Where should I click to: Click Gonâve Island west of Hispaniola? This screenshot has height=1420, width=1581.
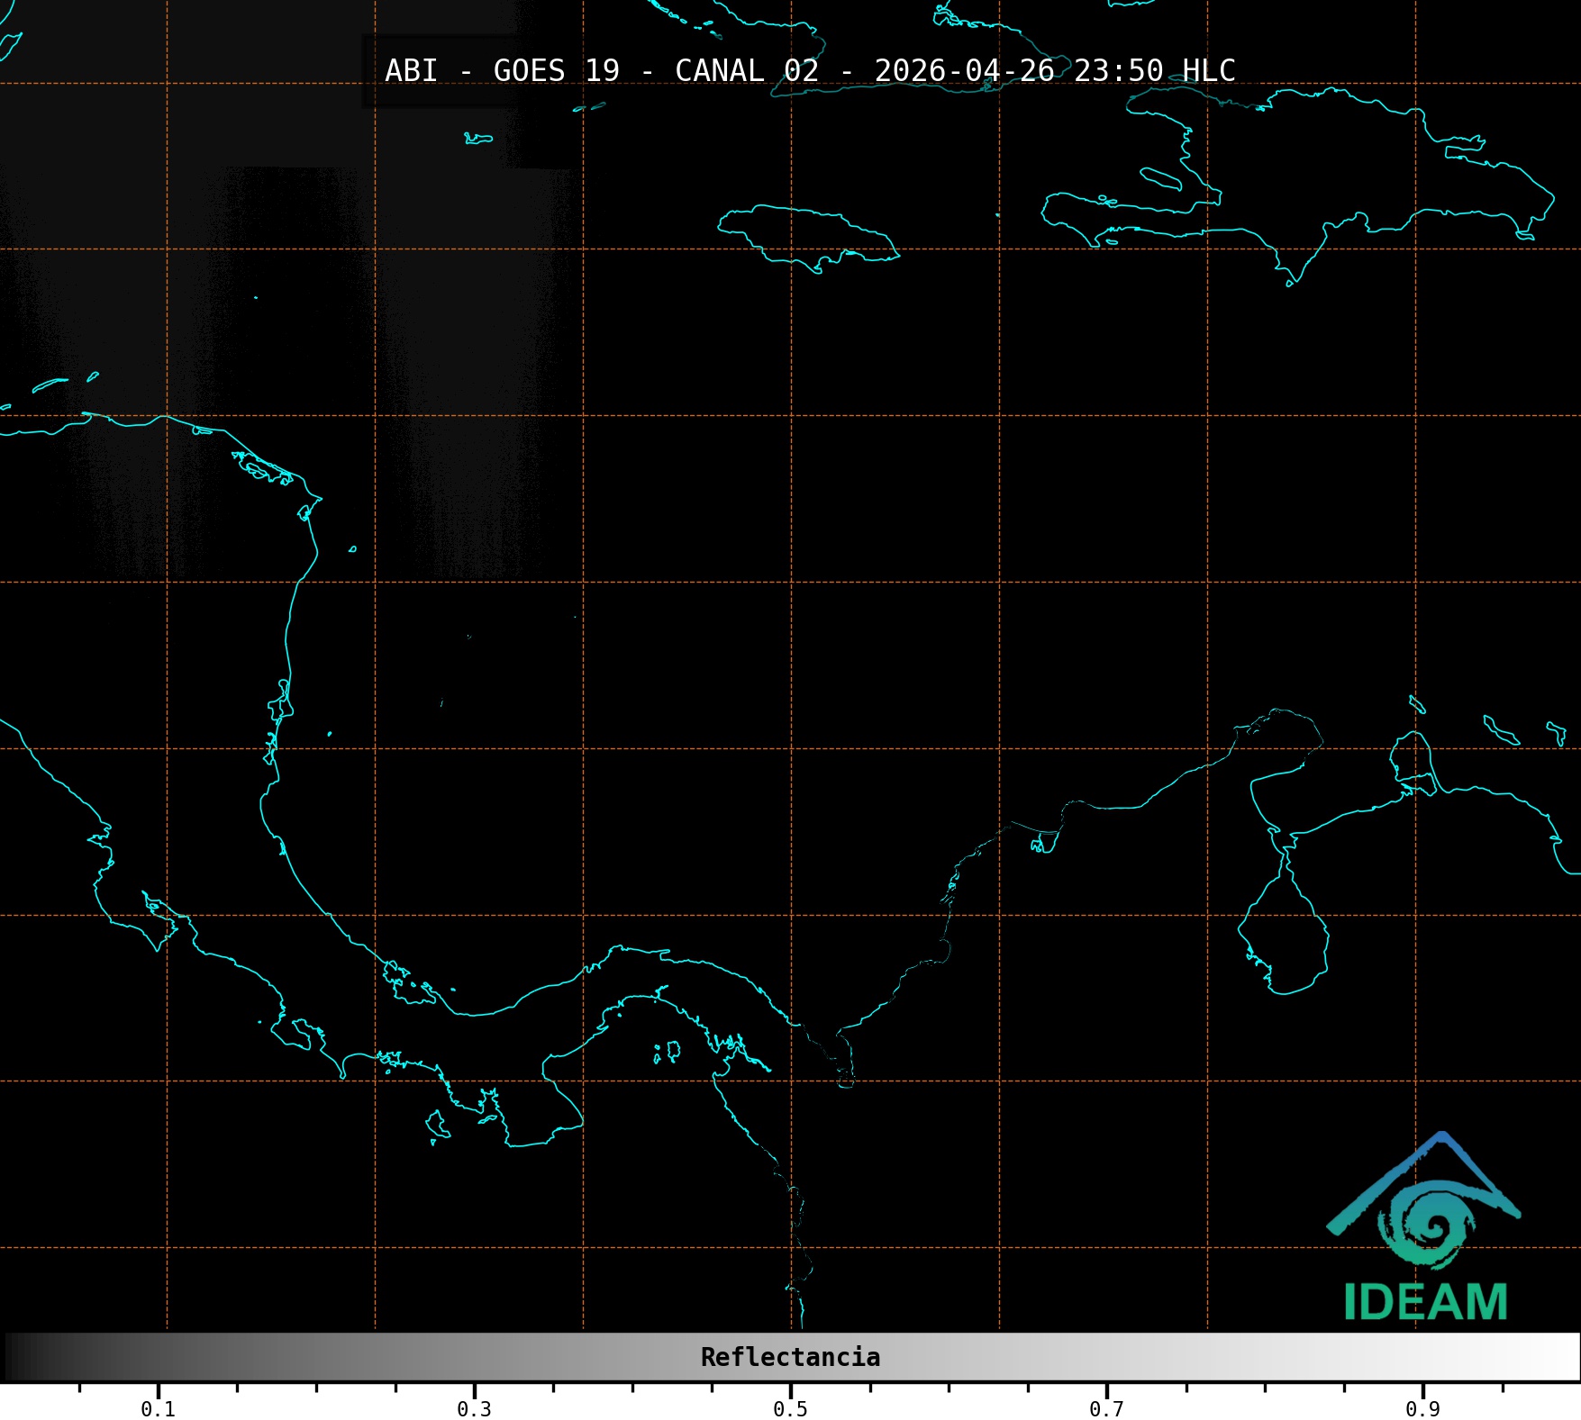1161,178
